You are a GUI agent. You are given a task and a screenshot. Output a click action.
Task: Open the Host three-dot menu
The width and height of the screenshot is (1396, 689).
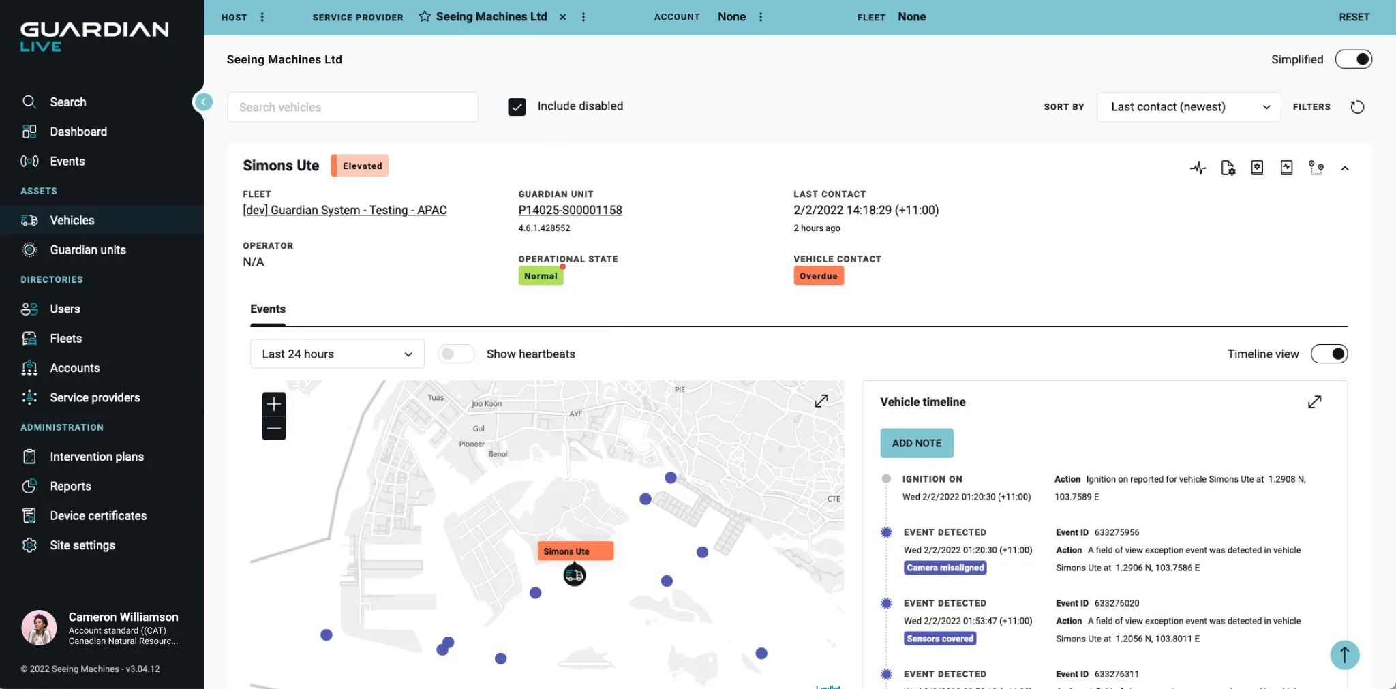pos(262,17)
